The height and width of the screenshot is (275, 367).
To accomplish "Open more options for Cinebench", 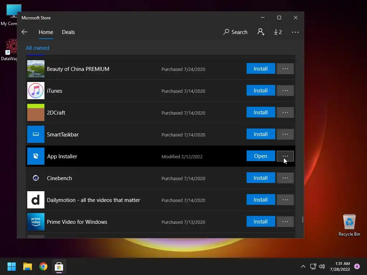I will point(285,178).
